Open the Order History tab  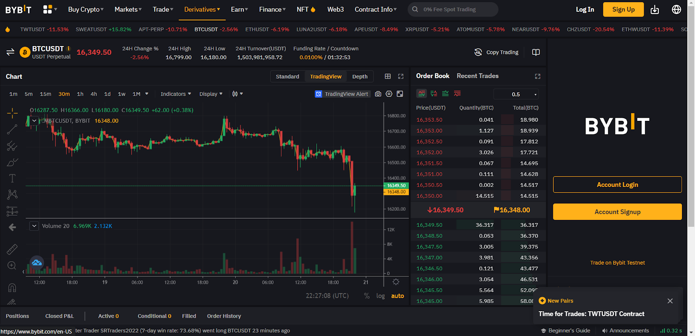coord(224,316)
